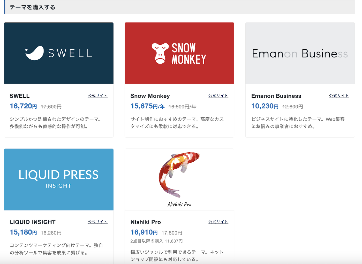Viewport: 362px width, 264px height.
Task: Click the Emanon description starting ビジネスサイトに特化
Action: 298,123
